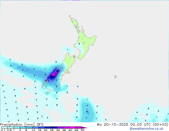The width and height of the screenshot is (169, 131).
Task: Click the purple precipitation maximum over South Island
Action: coord(54,74)
